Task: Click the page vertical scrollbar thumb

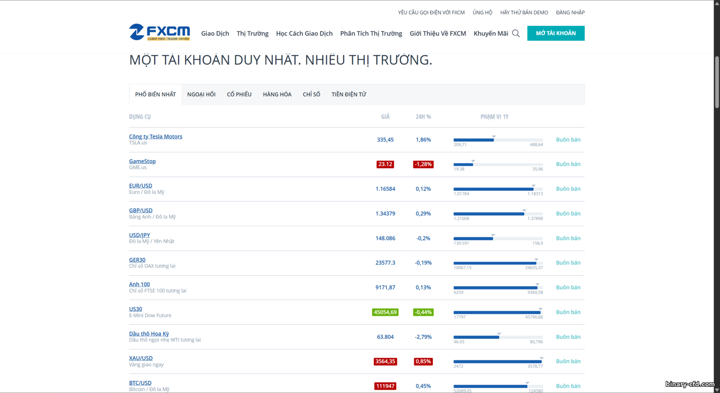Action: [717, 82]
